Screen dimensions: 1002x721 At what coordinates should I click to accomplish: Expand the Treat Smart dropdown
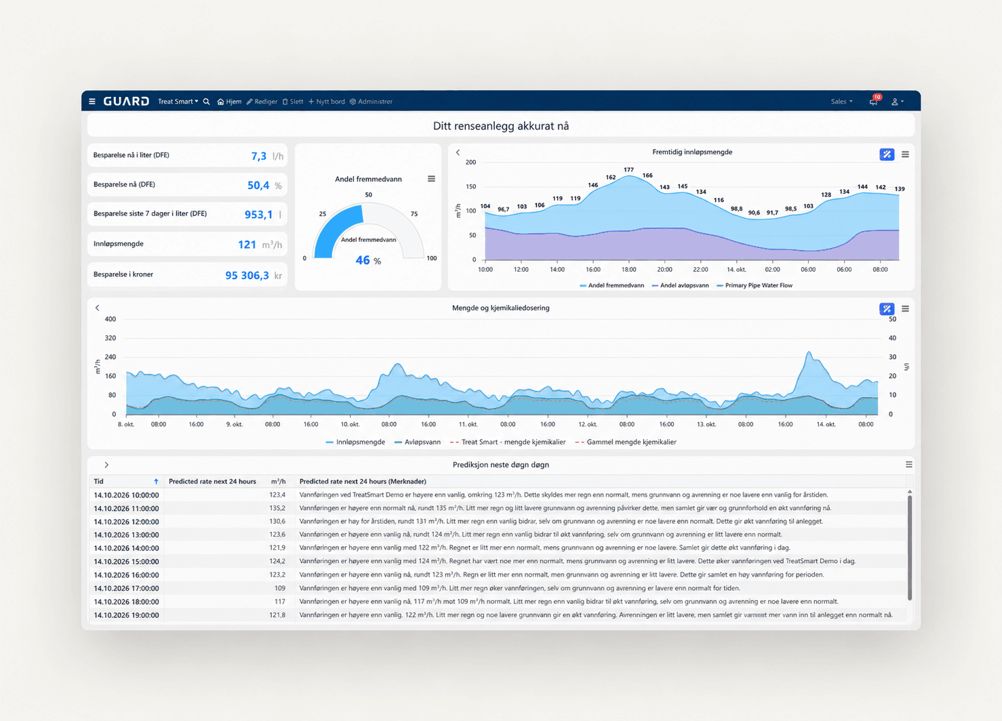coord(178,102)
